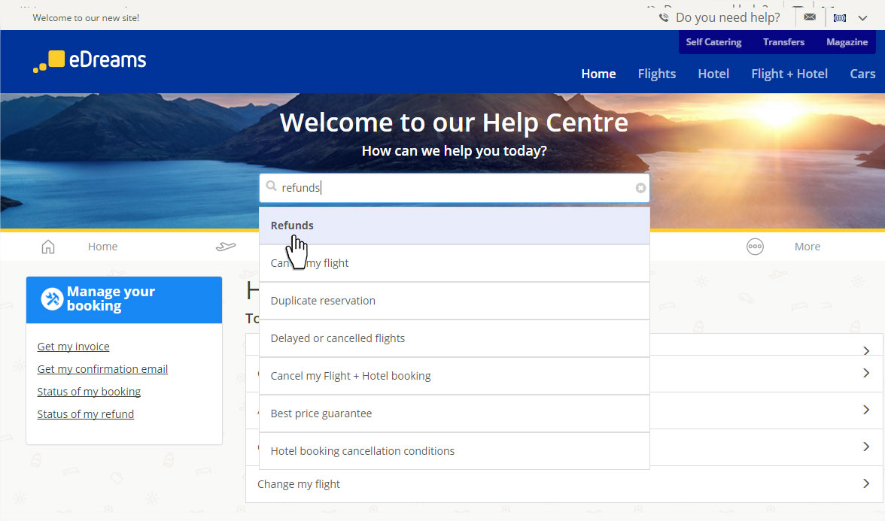Go to Flight + Hotel menu
This screenshot has height=521, width=885.
pos(789,74)
